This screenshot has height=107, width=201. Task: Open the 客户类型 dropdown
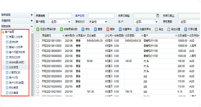[60, 22]
